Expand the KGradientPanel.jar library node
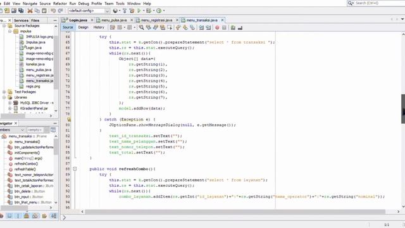Screen dimensions: 405x228 click(10, 108)
